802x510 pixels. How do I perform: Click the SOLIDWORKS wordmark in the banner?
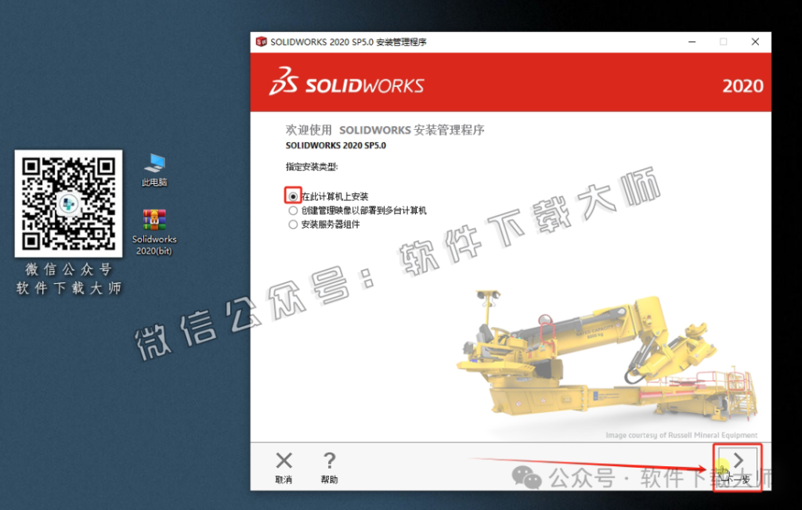(x=364, y=84)
